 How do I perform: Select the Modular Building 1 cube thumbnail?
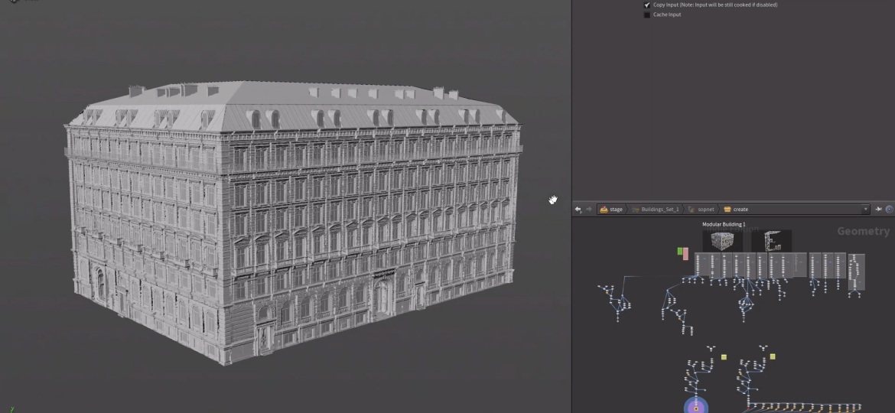pos(722,241)
